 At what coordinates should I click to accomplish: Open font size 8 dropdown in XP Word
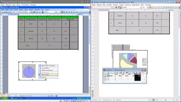coord(60,12)
